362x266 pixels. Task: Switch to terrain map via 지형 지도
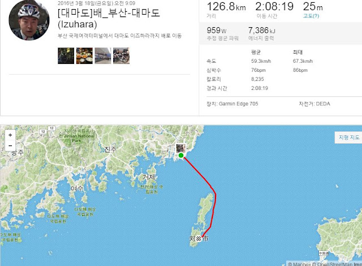pos(348,138)
